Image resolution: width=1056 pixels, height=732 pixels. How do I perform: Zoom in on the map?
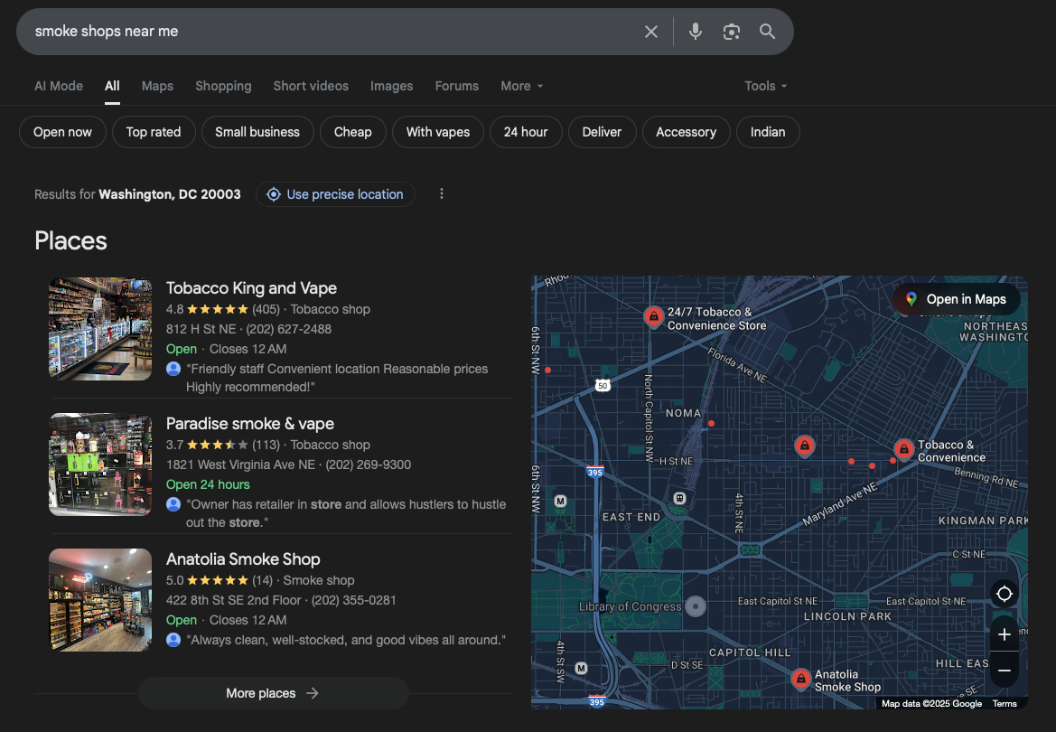(1005, 634)
